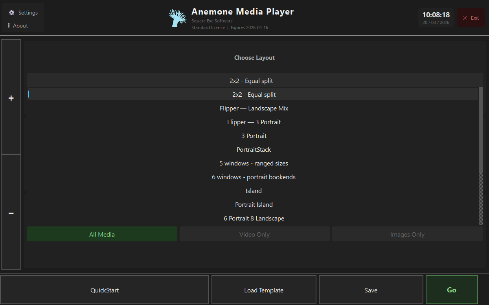Open Settings via the gear icon

(x=11, y=12)
